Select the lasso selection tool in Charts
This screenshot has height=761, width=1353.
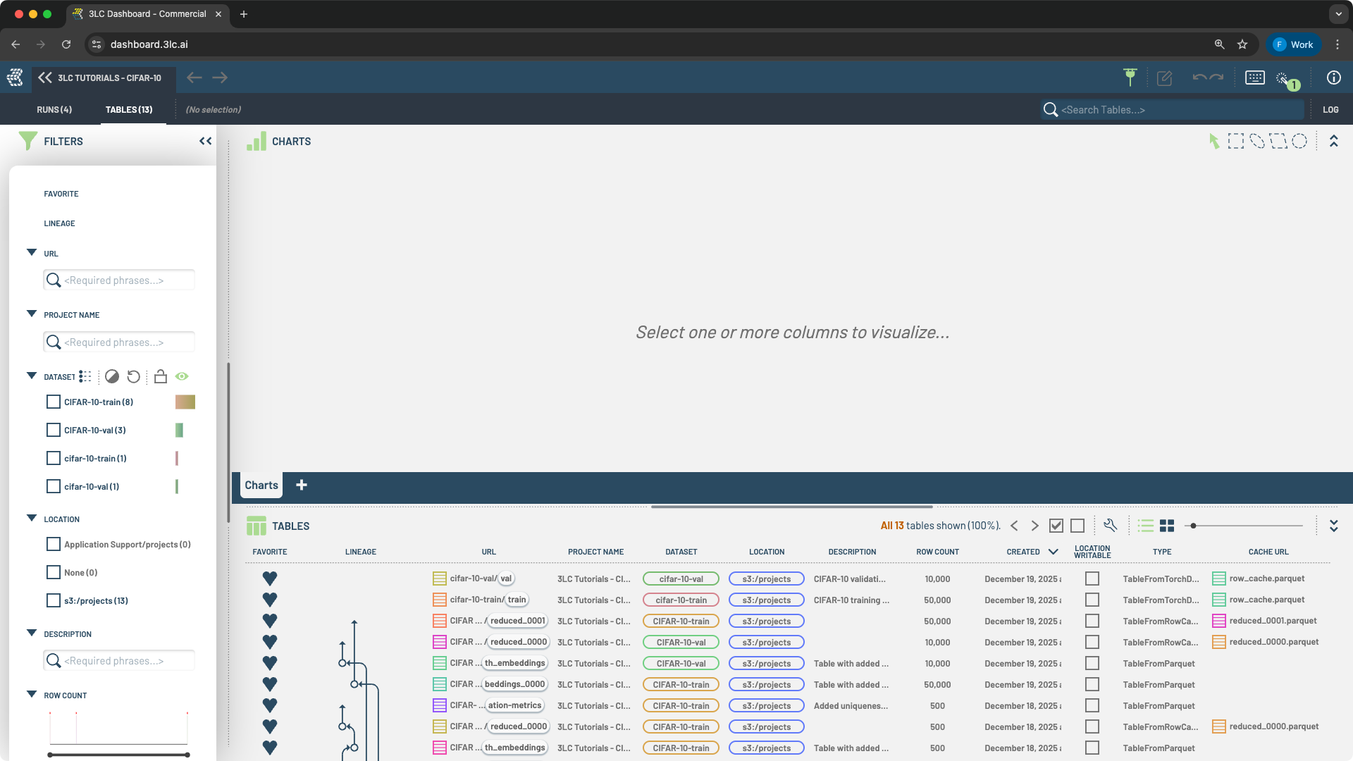point(1257,141)
